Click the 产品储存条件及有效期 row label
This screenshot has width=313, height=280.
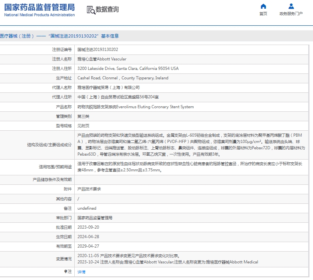pos(52,180)
